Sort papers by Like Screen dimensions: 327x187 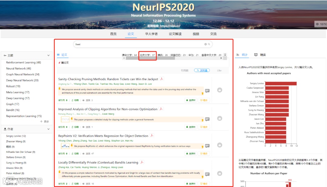pos(219,71)
